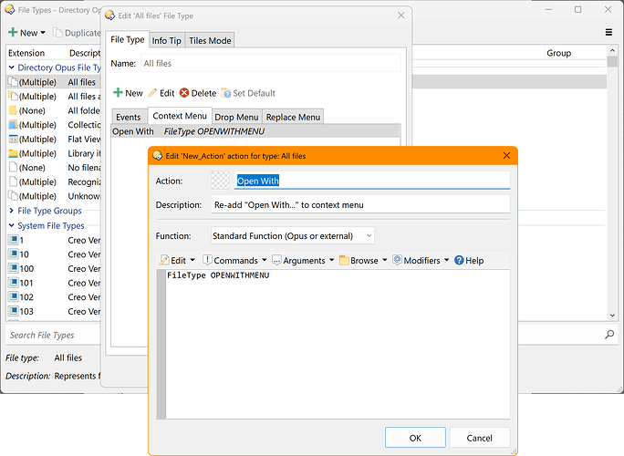Viewport: 624px width, 456px height.
Task: Select the '102' system file type row
Action: pos(54,296)
